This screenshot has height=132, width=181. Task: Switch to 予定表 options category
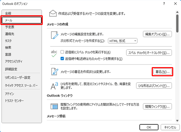(10, 27)
